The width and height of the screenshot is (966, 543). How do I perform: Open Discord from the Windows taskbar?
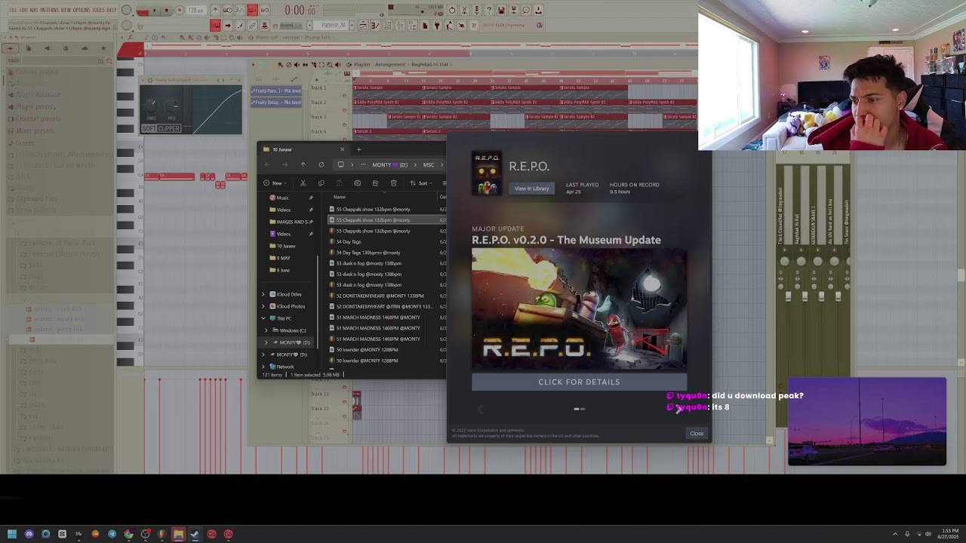29,535
